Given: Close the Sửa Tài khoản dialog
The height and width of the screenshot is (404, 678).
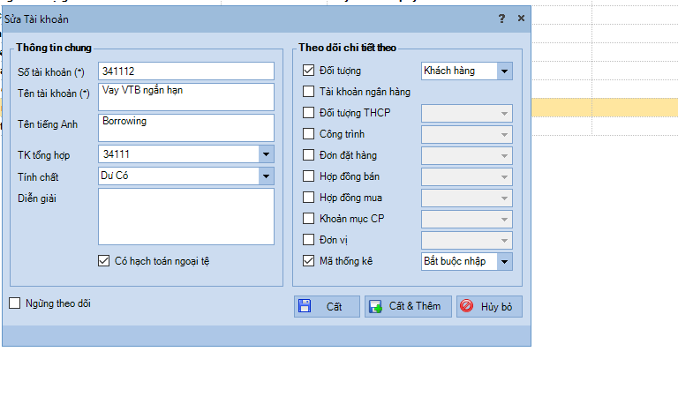Looking at the screenshot, I should (521, 19).
